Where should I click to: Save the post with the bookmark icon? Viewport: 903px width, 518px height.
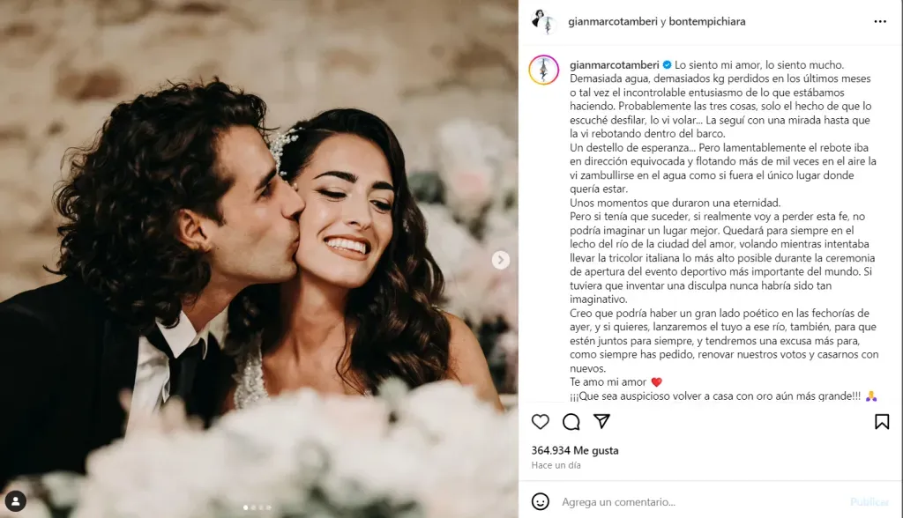[882, 422]
